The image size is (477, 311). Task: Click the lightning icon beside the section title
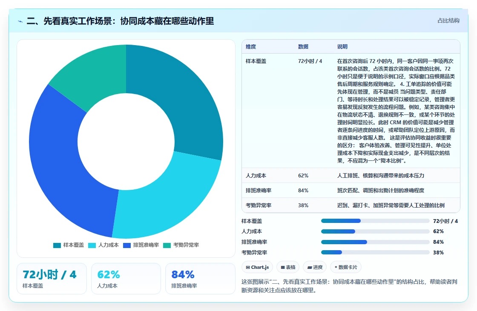(20, 21)
